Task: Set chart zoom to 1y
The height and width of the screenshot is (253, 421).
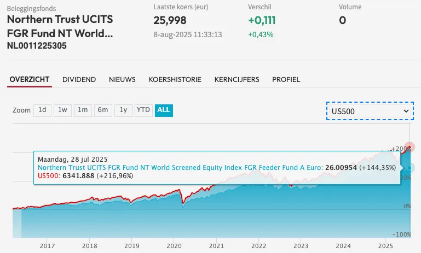Action: click(123, 110)
